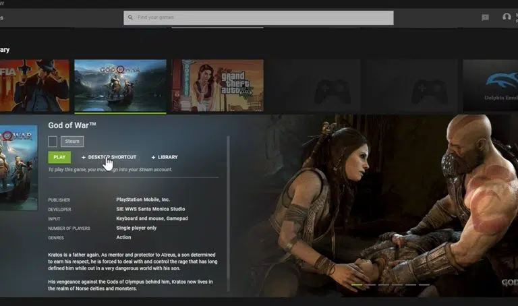The width and height of the screenshot is (518, 306).
Task: Select the God of War thumbnail
Action: click(x=120, y=86)
